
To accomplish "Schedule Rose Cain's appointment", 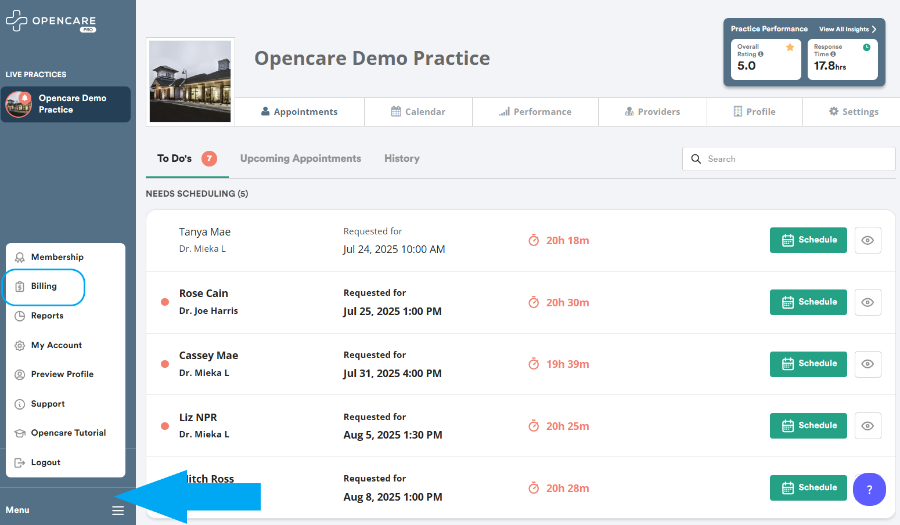I will [808, 302].
